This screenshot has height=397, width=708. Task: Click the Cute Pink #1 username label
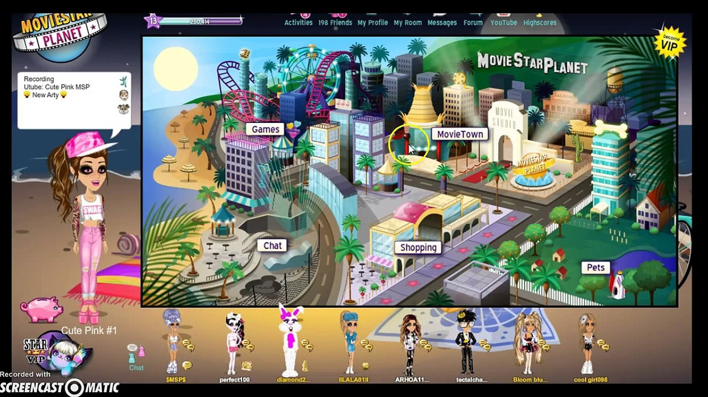tap(89, 330)
